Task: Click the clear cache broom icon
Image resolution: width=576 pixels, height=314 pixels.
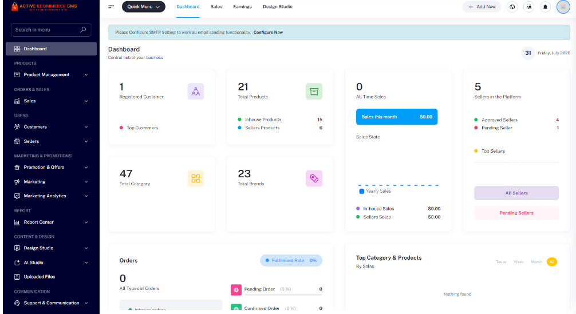Action: pyautogui.click(x=528, y=7)
